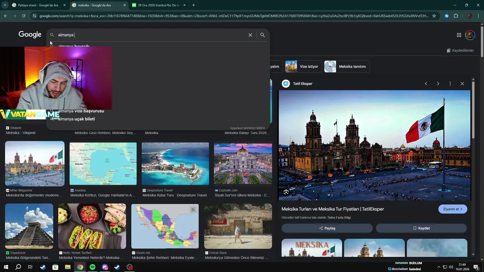This screenshot has height=272, width=484.
Task: Open a new browser tab
Action: pos(193,5)
